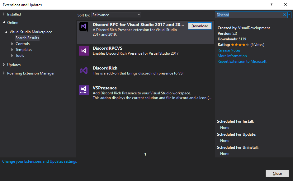
Task: Click Scheduled For Install label
Action: click(235, 121)
